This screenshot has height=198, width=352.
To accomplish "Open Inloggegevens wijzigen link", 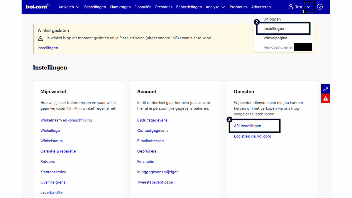I will point(158,172).
